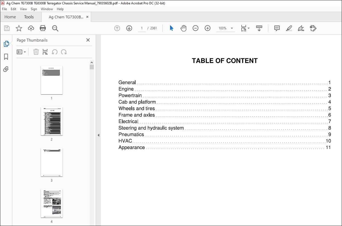The image size is (342, 226).
Task: Collapse the navigation pane arrow
Action: tap(98, 135)
